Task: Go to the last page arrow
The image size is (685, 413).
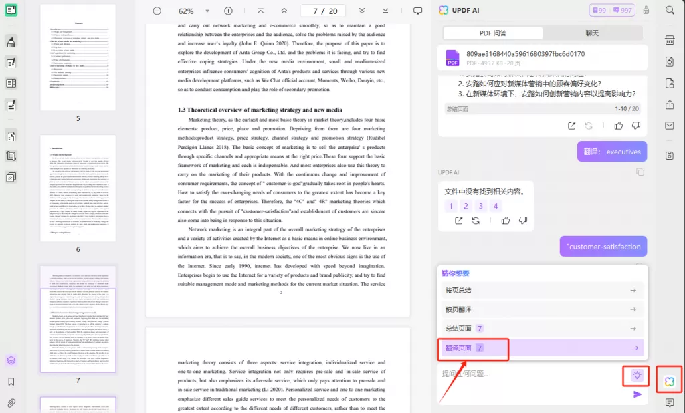Action: click(385, 11)
